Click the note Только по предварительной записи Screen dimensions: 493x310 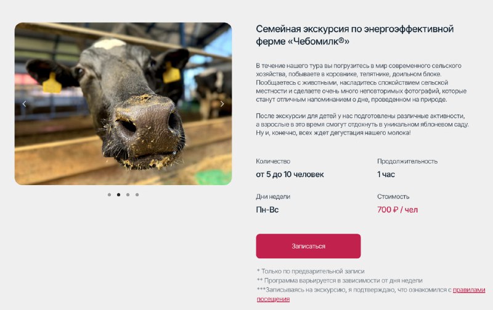(311, 271)
